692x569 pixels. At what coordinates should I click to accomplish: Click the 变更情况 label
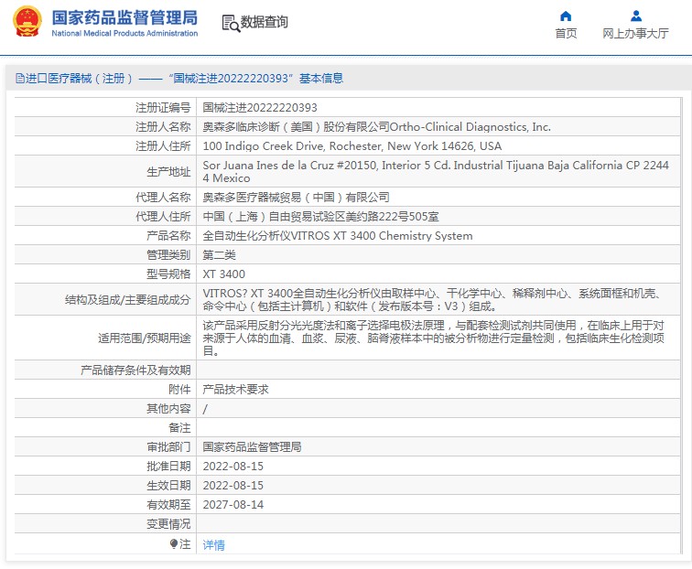pos(168,524)
